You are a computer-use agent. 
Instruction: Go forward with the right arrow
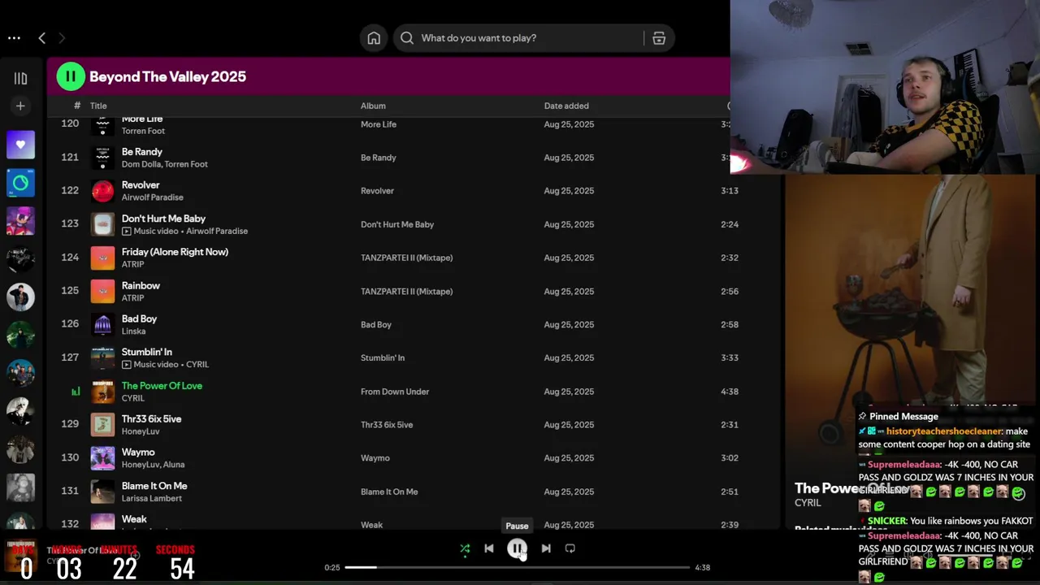62,38
